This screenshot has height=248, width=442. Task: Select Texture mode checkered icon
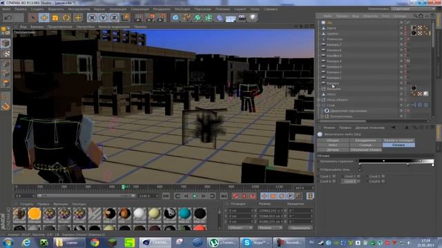pyautogui.click(x=6, y=54)
